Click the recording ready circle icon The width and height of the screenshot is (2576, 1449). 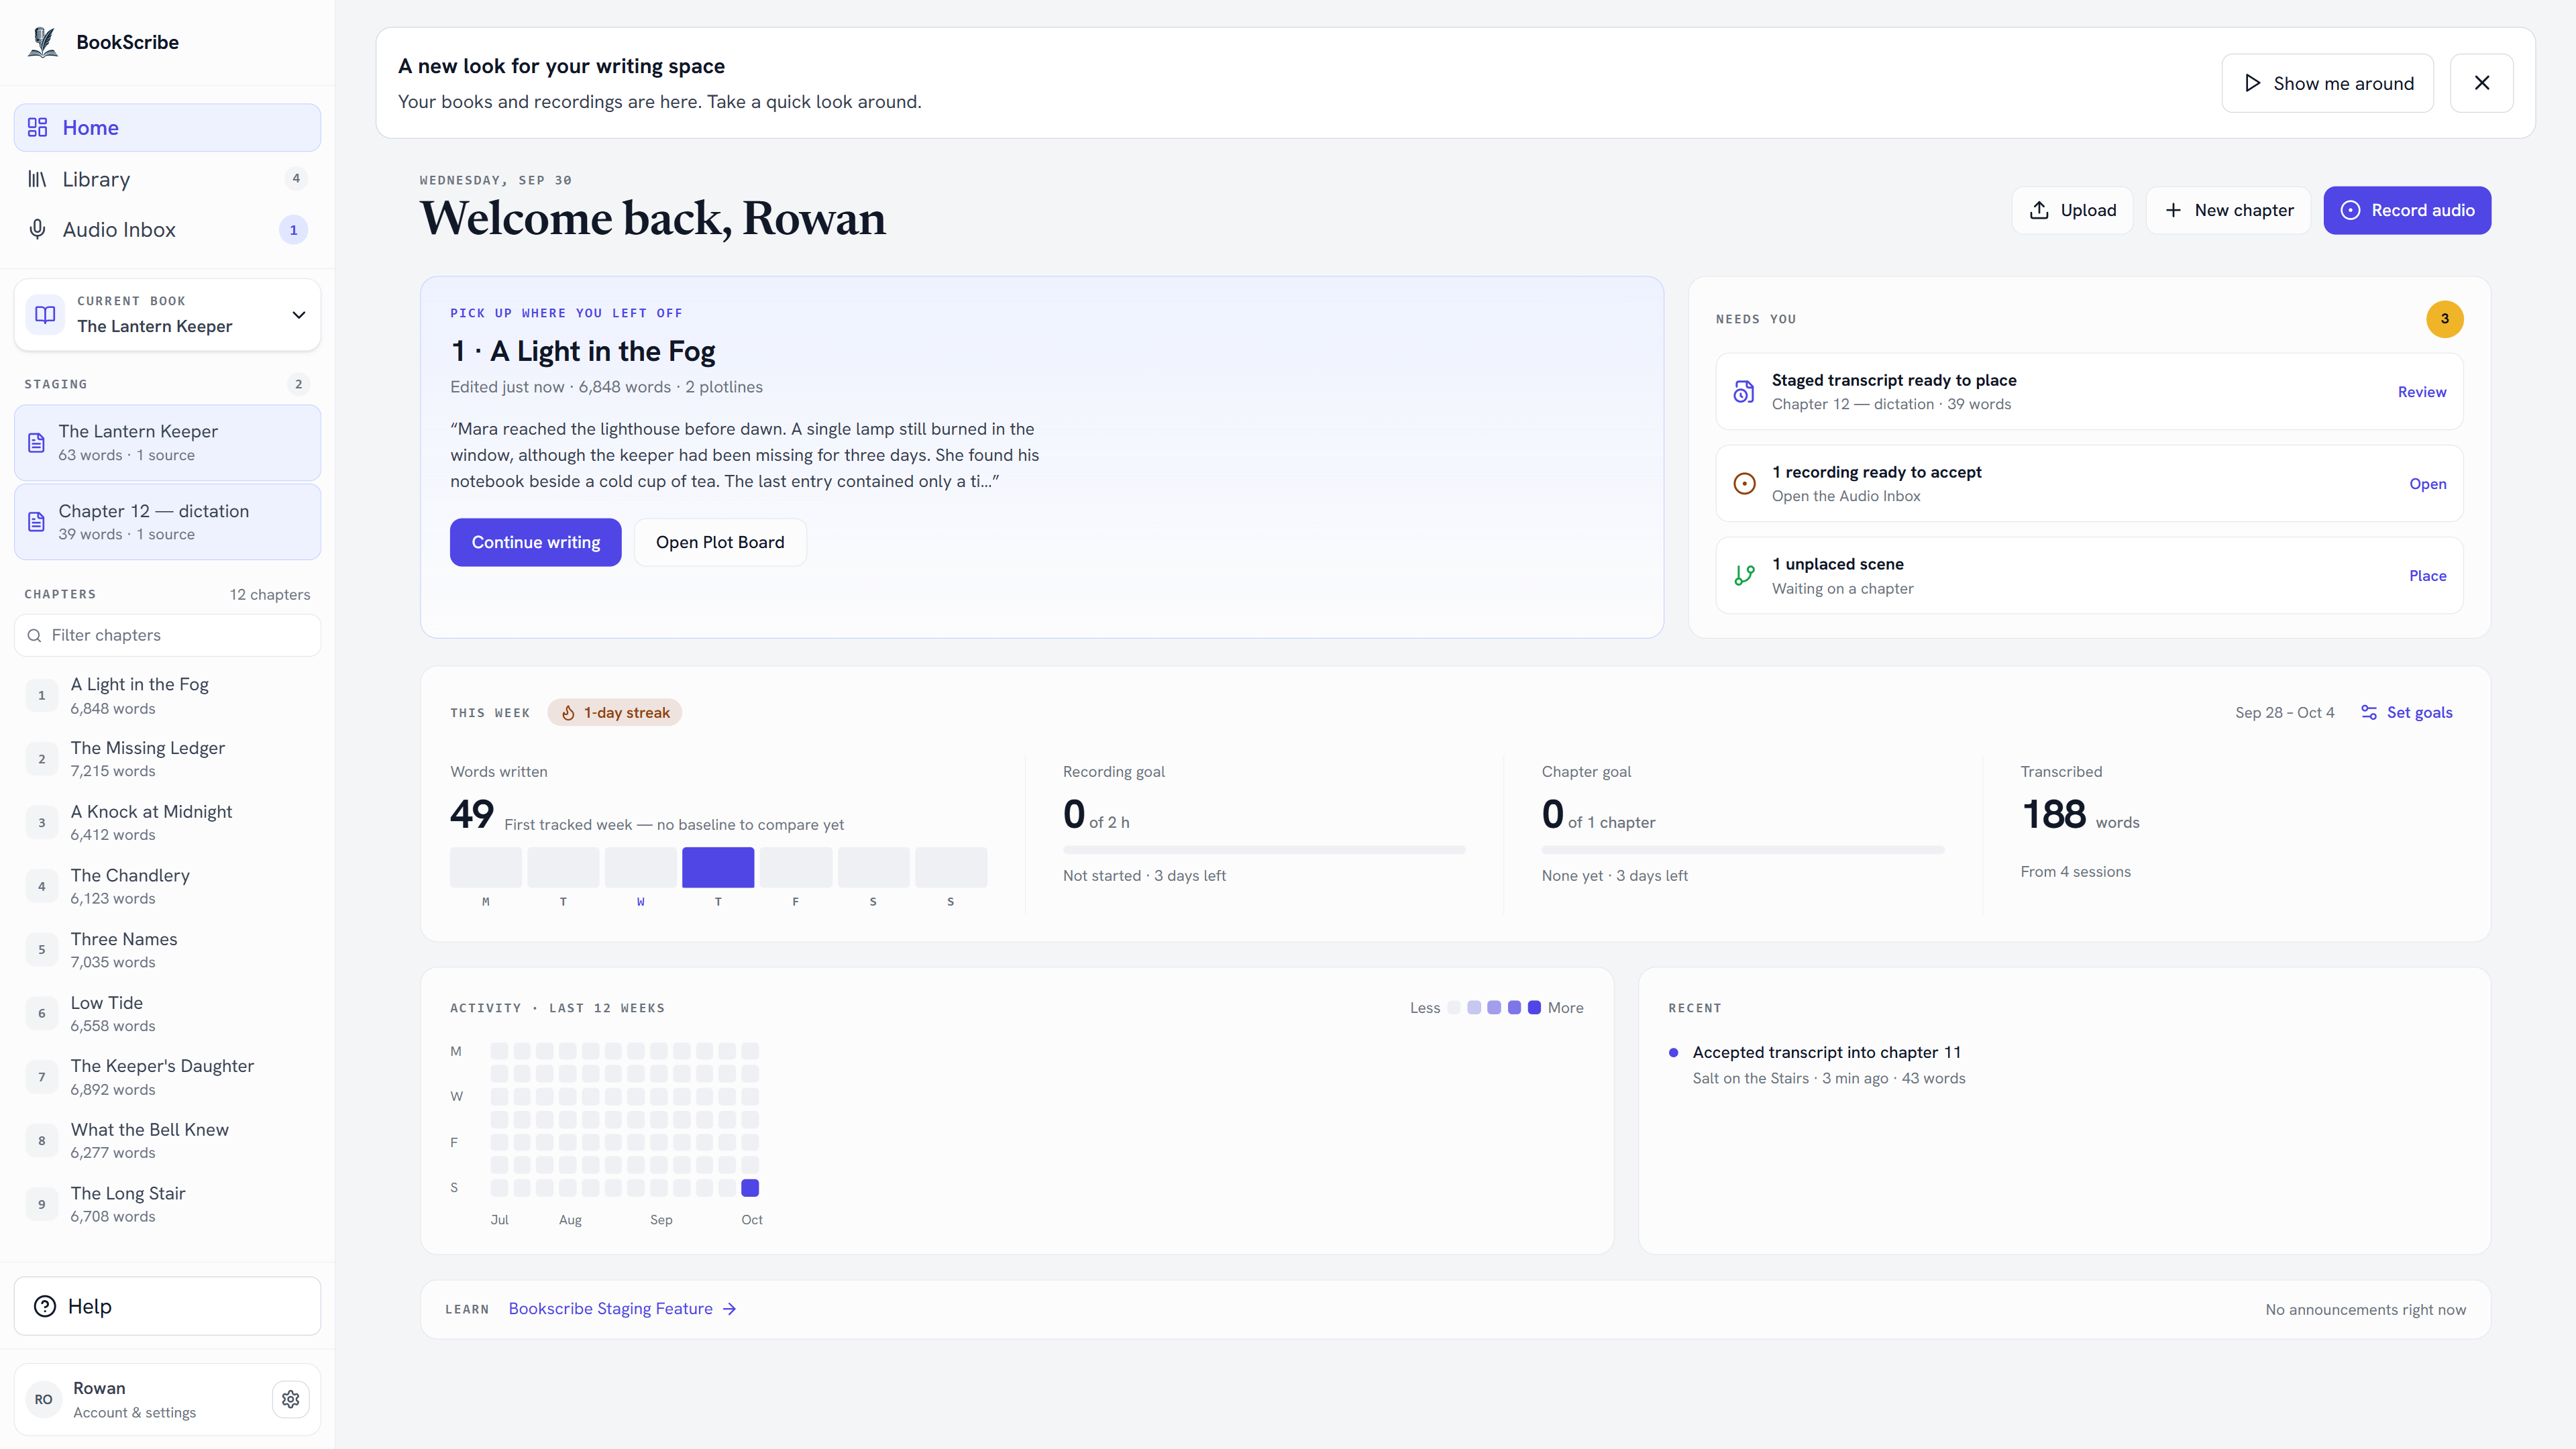point(1744,484)
